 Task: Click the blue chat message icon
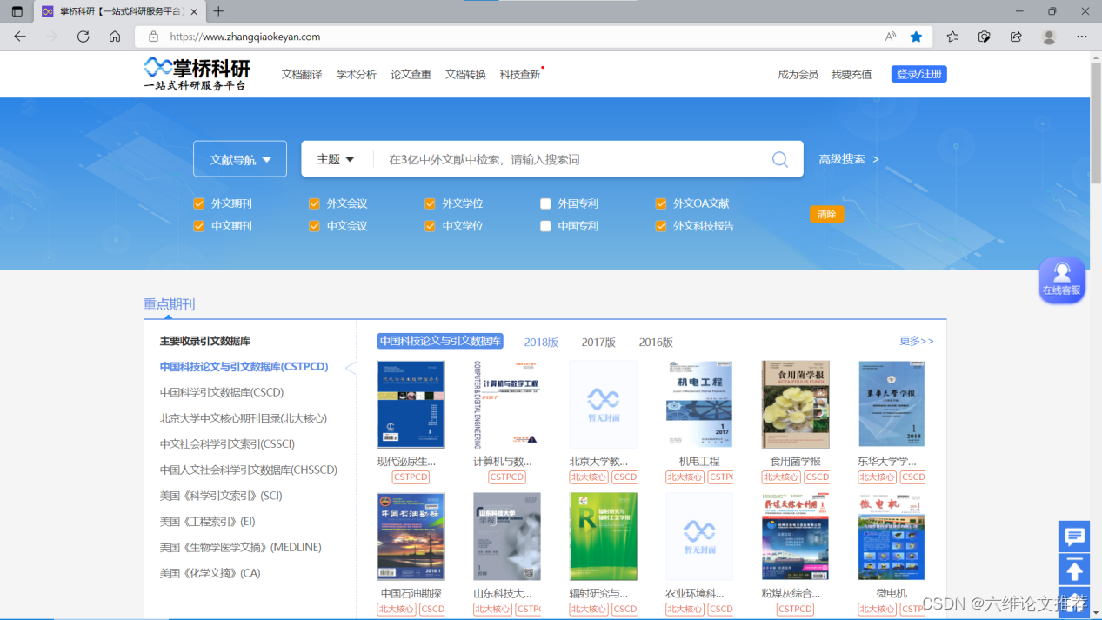1074,537
